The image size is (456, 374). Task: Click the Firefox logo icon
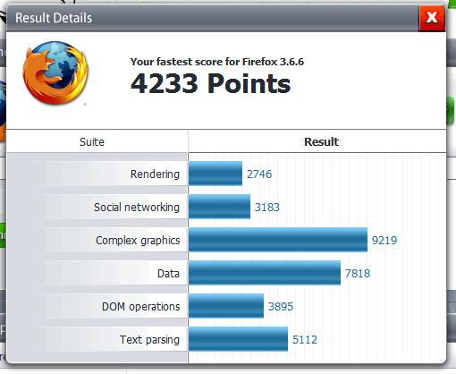pyautogui.click(x=55, y=73)
